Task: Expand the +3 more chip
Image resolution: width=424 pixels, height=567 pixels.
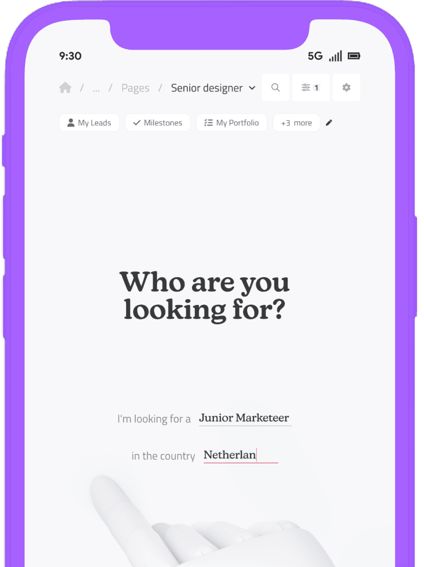Action: pos(296,123)
